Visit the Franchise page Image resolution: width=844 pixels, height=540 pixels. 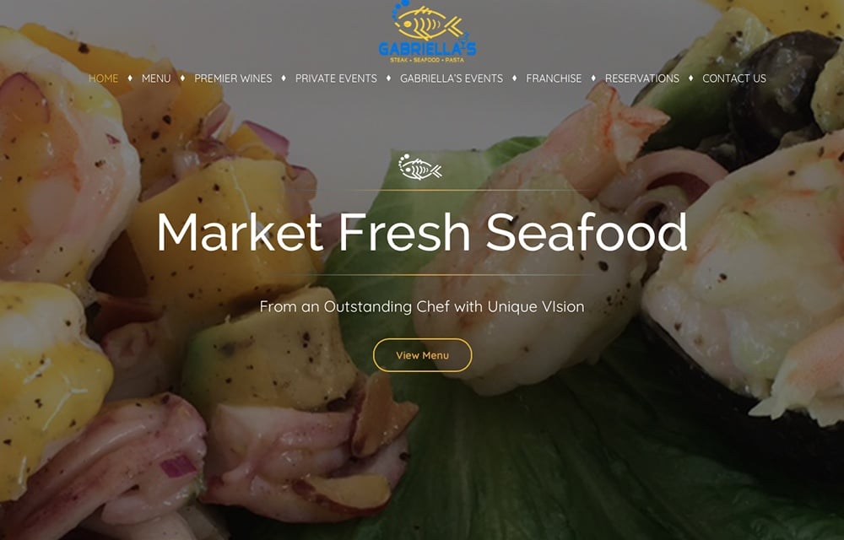pyautogui.click(x=554, y=78)
